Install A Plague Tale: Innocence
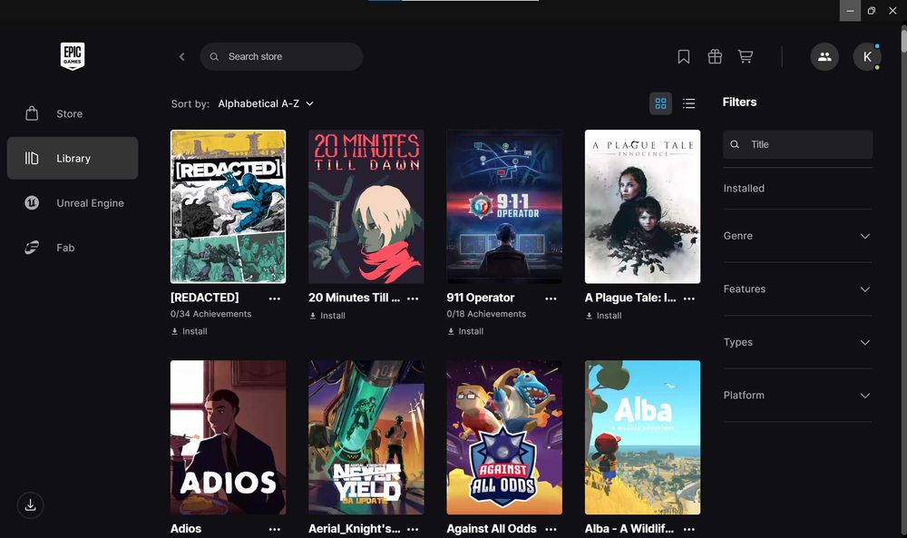This screenshot has height=538, width=907. 604,316
